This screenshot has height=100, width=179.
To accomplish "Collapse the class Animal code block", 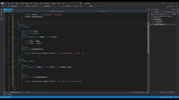I will coord(14,27).
